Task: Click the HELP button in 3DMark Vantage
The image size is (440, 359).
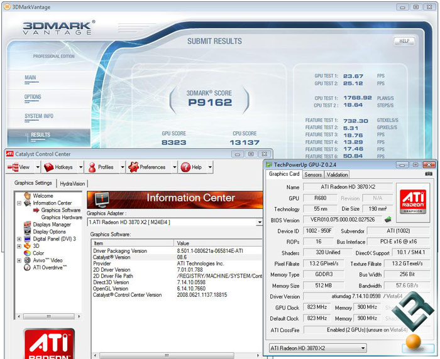Action: pos(404,41)
